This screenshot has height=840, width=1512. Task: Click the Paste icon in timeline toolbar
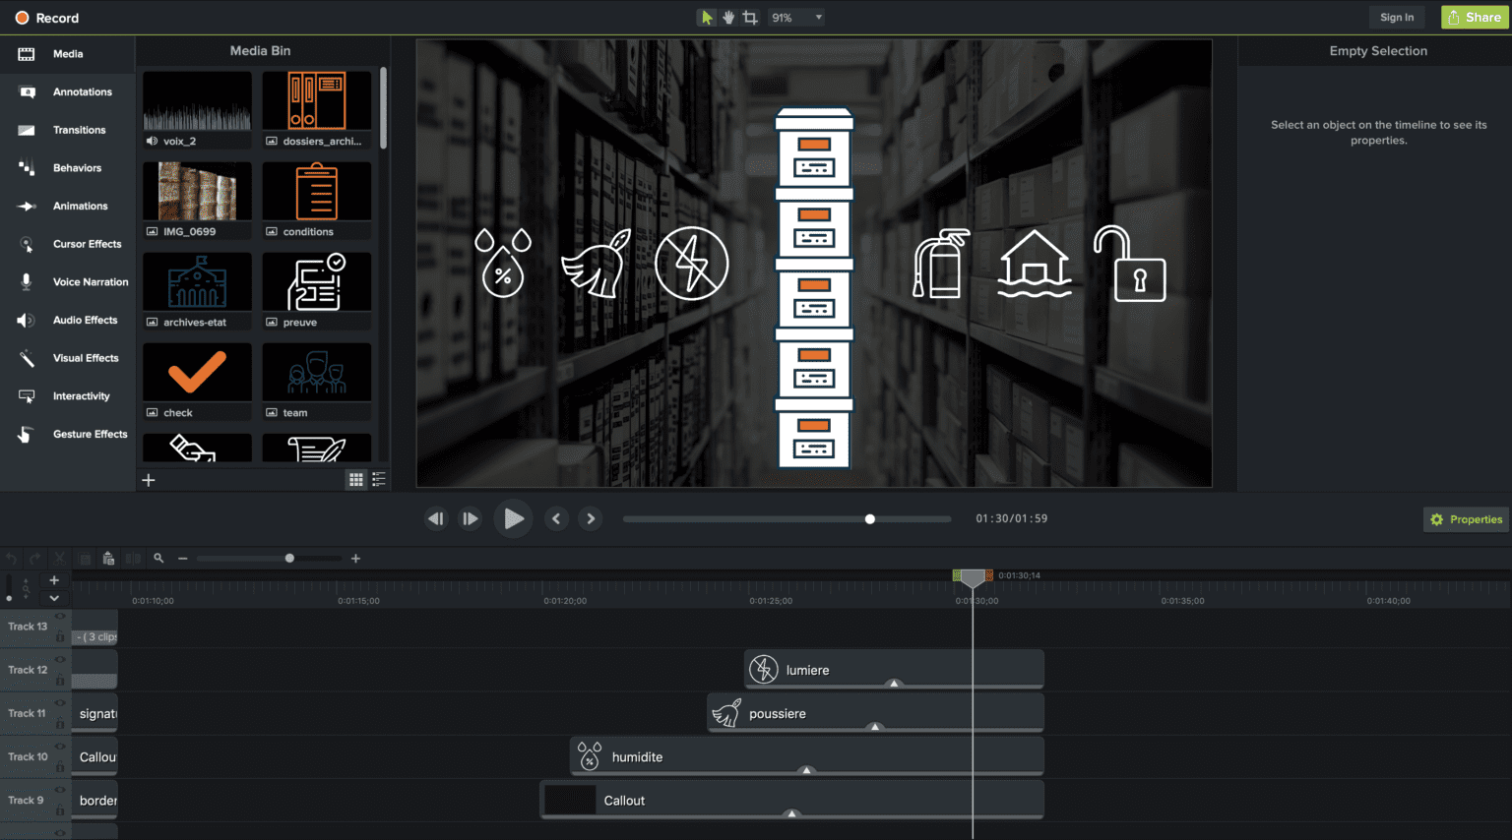pos(108,558)
